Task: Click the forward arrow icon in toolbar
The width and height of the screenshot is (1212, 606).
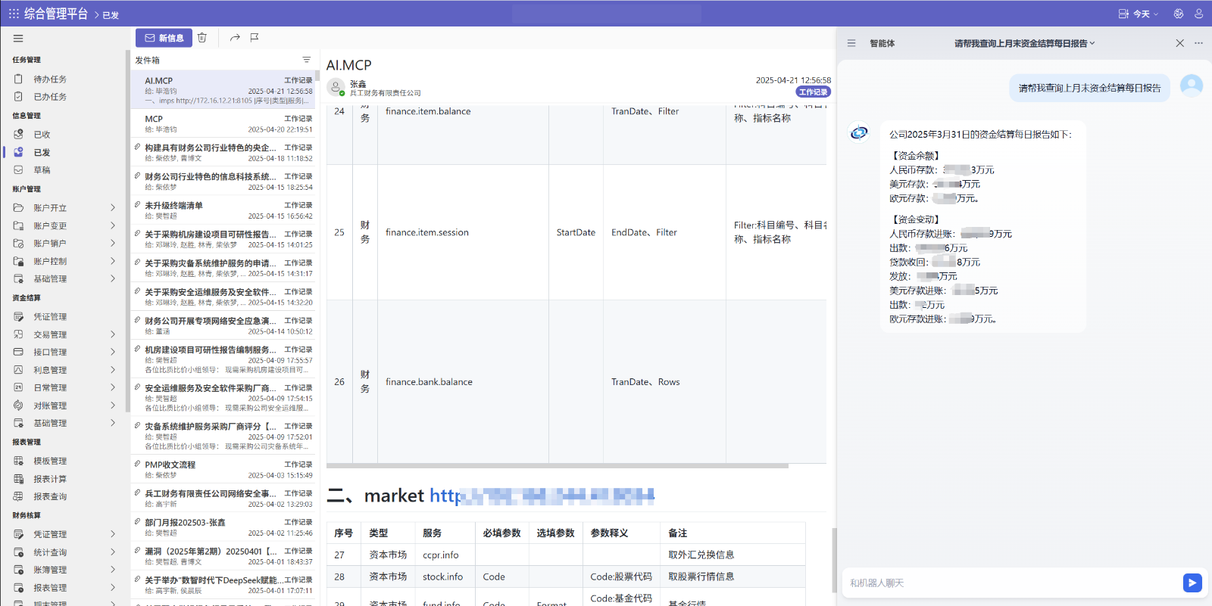Action: pos(235,38)
